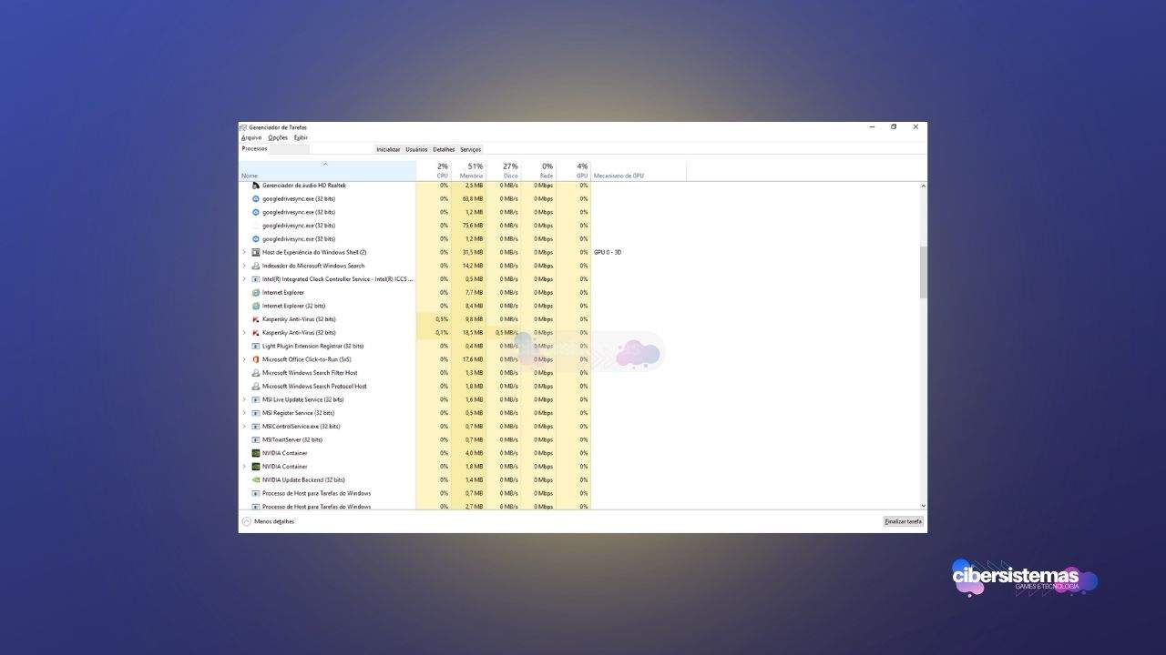The image size is (1166, 655).
Task: Click the Processo de Host icon in the 0,7 MB row
Action: (256, 493)
